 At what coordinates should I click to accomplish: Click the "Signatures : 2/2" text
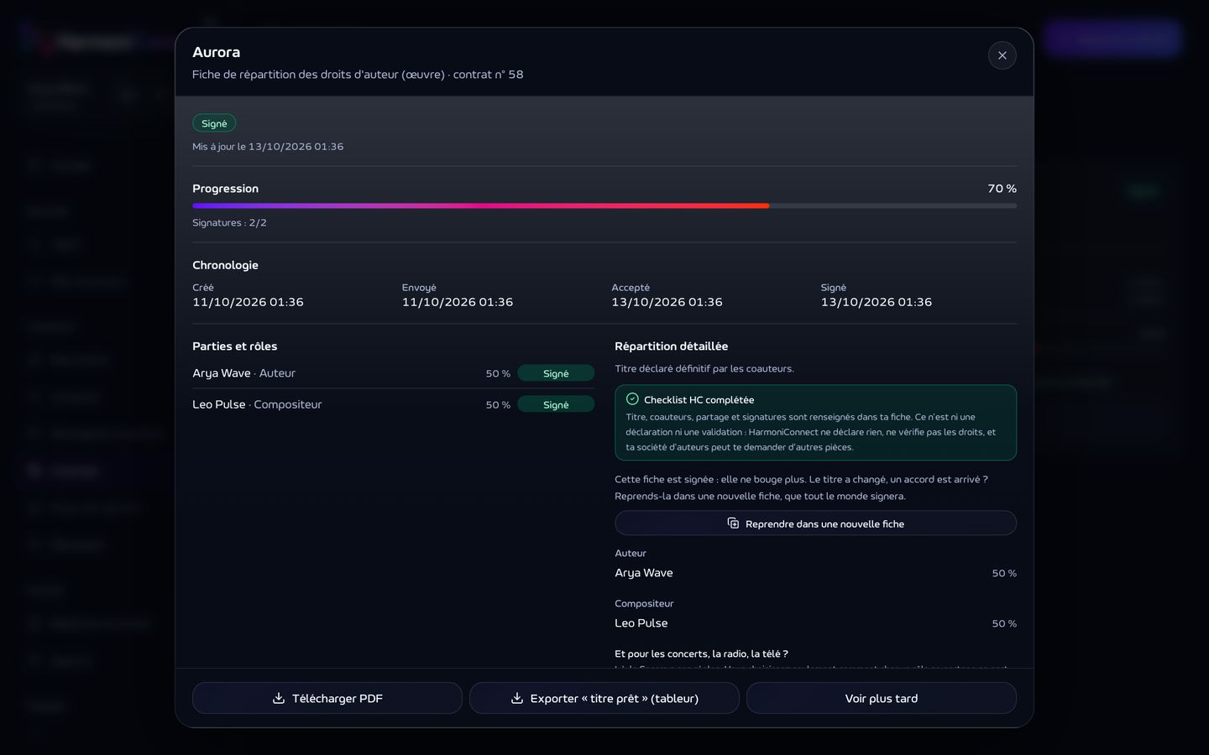coord(229,223)
